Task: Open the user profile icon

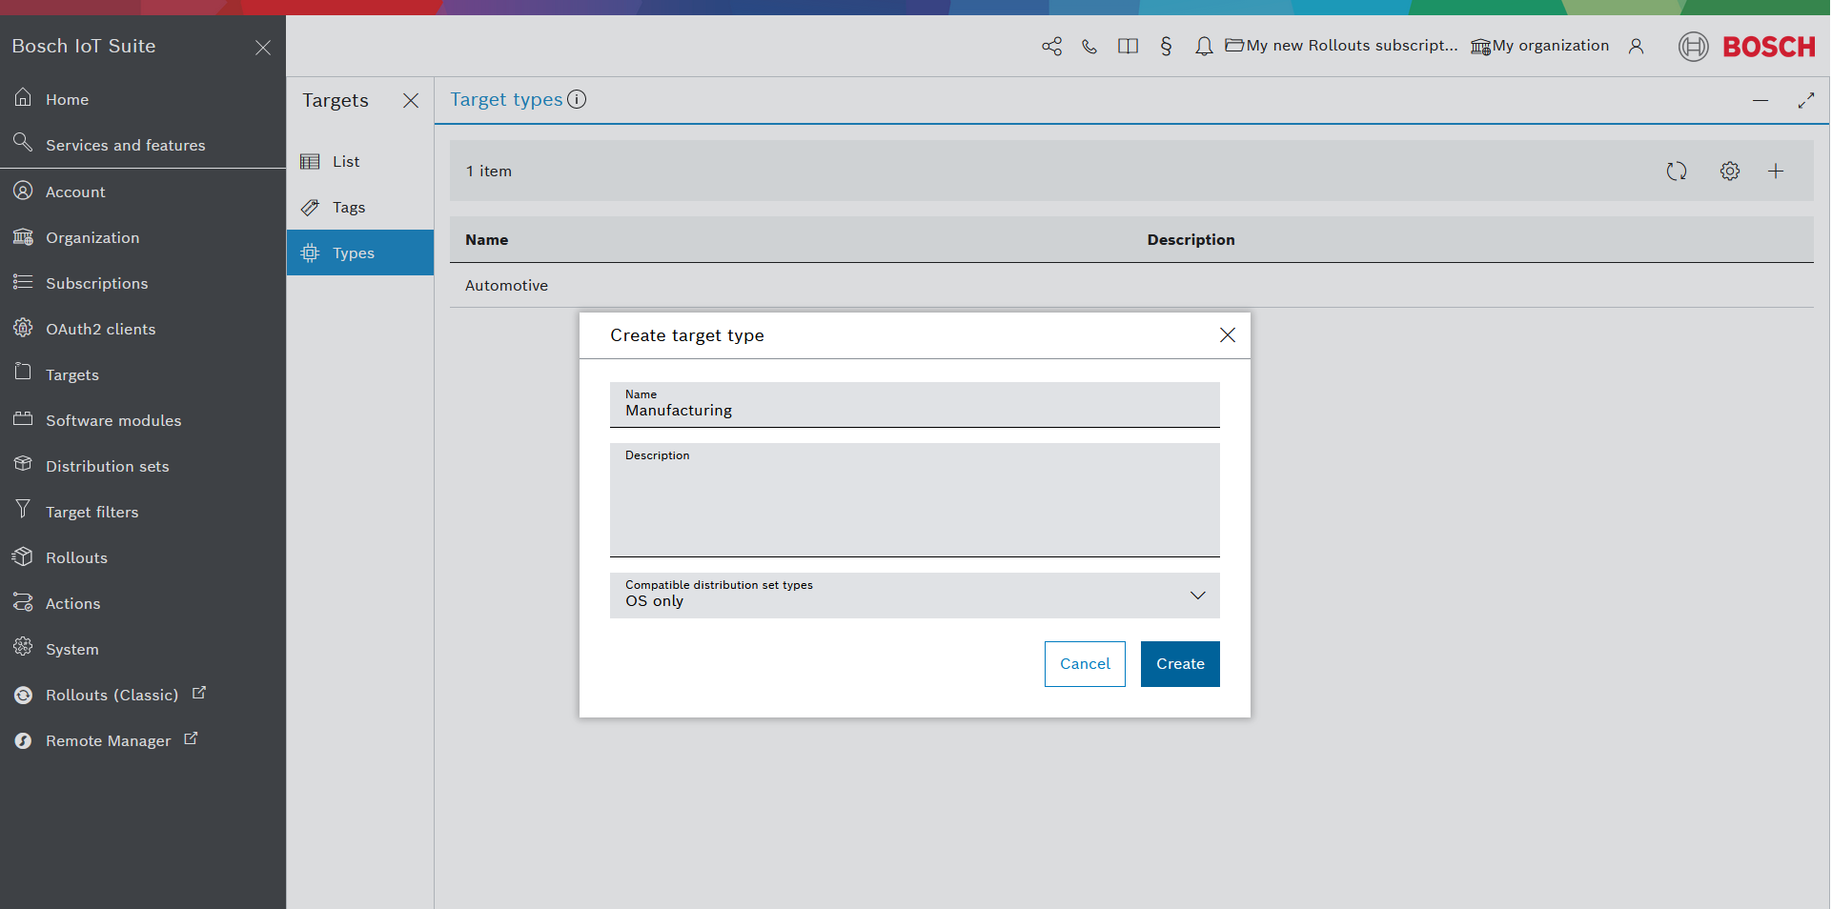Action: [1636, 47]
